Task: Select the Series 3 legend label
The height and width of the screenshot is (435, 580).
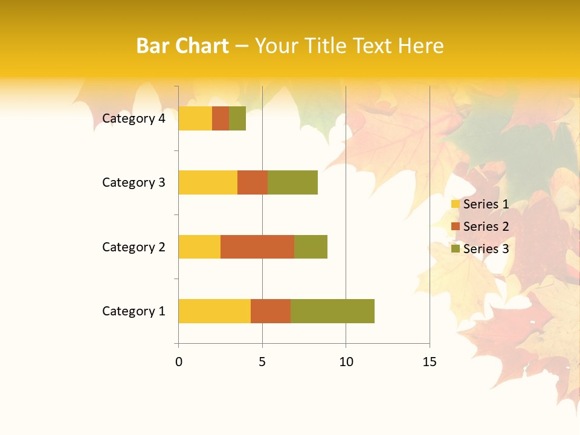Action: point(486,249)
